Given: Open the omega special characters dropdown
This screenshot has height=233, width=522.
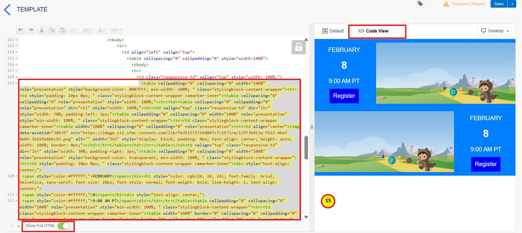Looking at the screenshot, I should tap(74, 30).
